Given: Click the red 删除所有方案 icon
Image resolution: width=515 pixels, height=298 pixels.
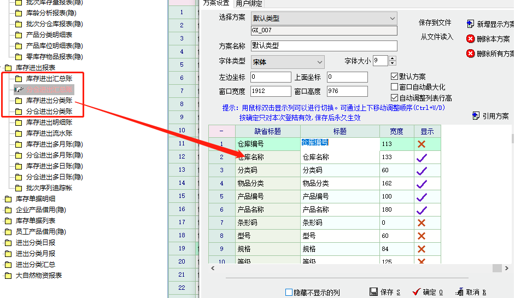Looking at the screenshot, I should [x=470, y=54].
